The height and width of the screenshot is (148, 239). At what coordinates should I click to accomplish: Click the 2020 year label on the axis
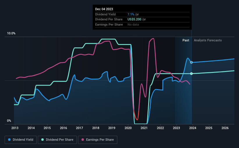pyautogui.click(x=128, y=128)
